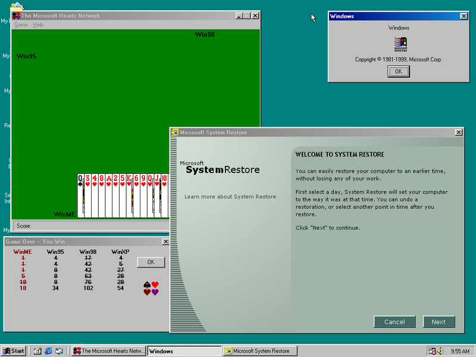This screenshot has width=476, height=357.
Task: Cancel the System Restore wizard
Action: (x=394, y=322)
